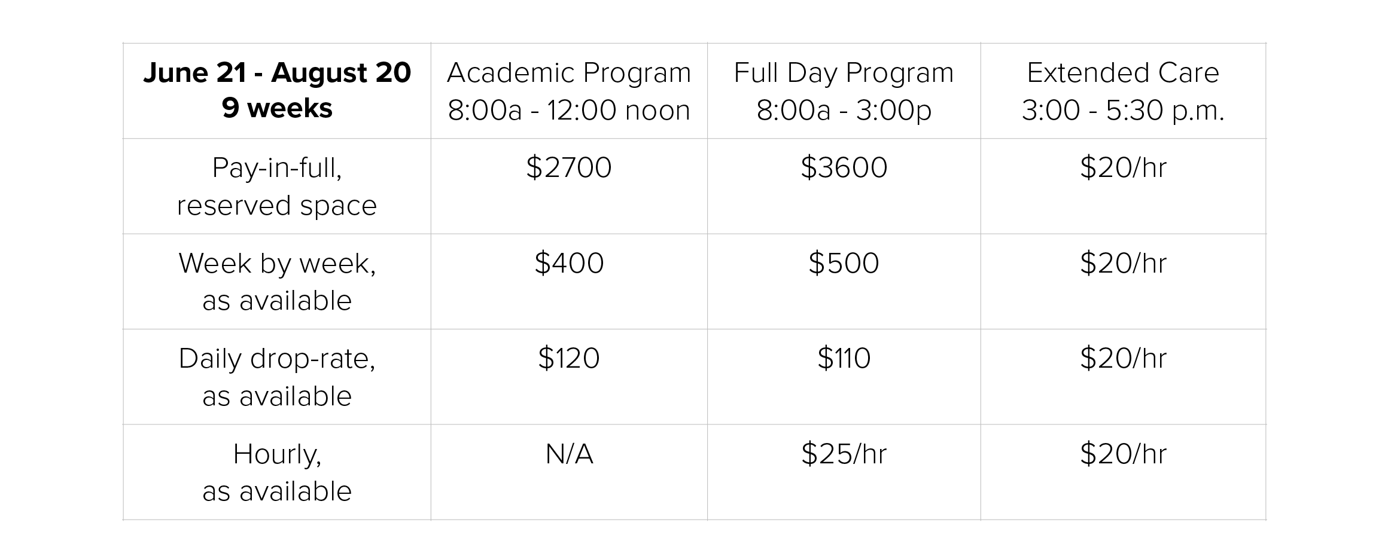Select the Full Day Program column header
The height and width of the screenshot is (556, 1391).
pyautogui.click(x=844, y=91)
